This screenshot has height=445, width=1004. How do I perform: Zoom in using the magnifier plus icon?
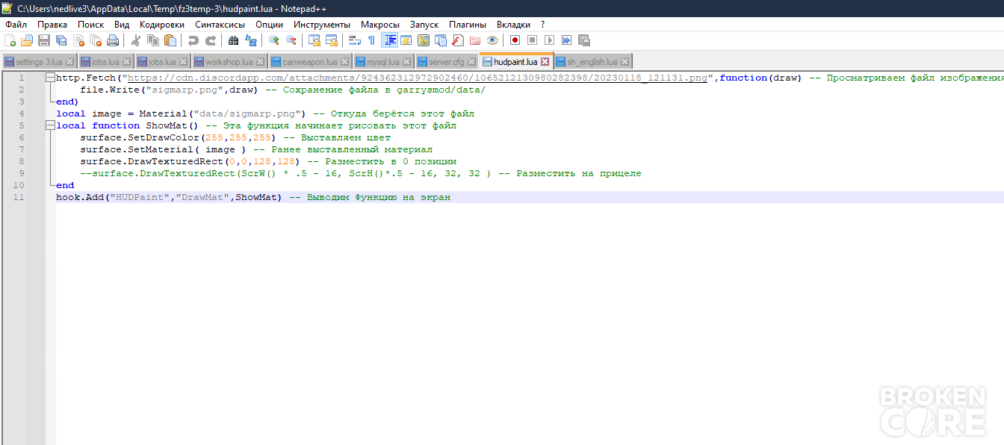(x=274, y=40)
